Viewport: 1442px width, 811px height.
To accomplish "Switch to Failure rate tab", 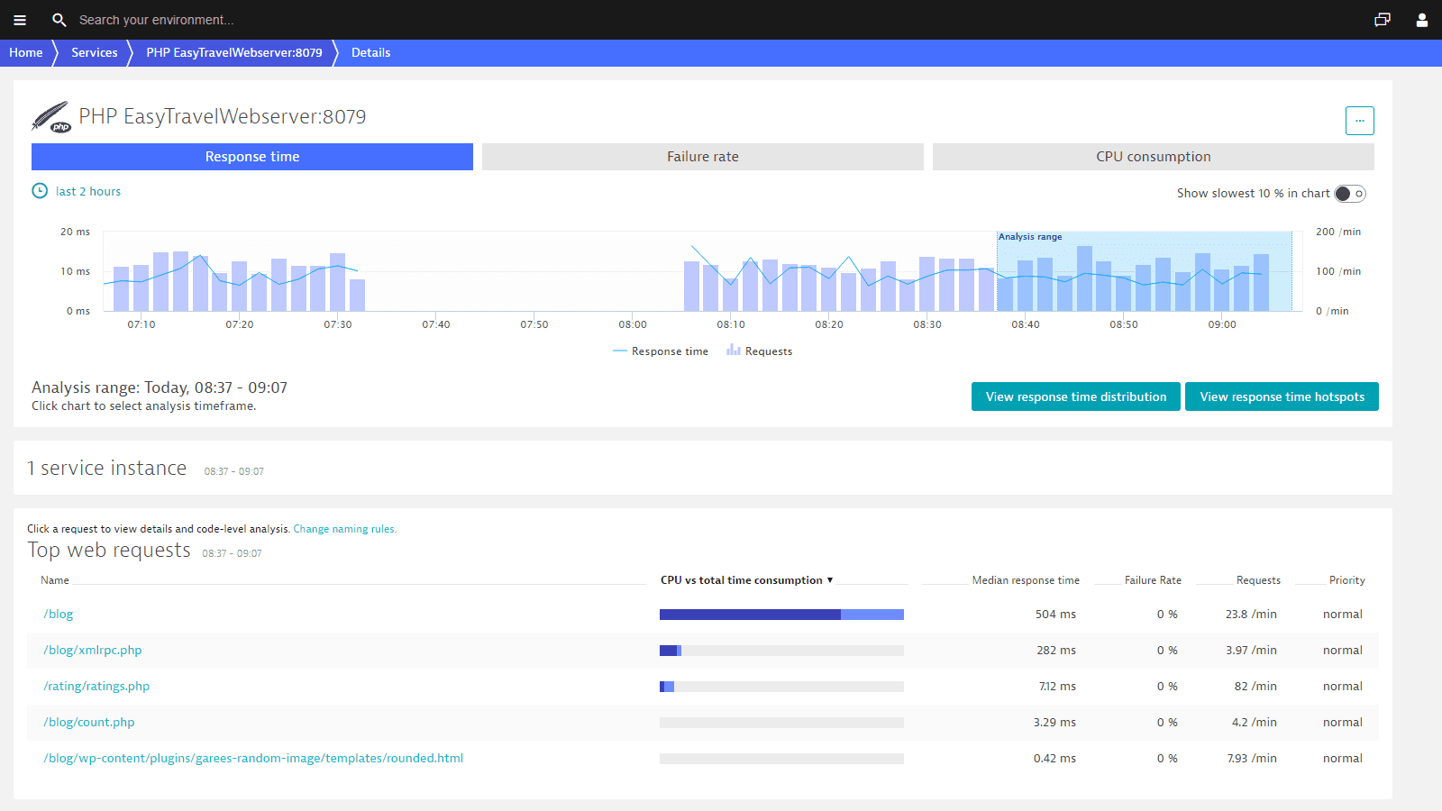I will click(x=703, y=157).
